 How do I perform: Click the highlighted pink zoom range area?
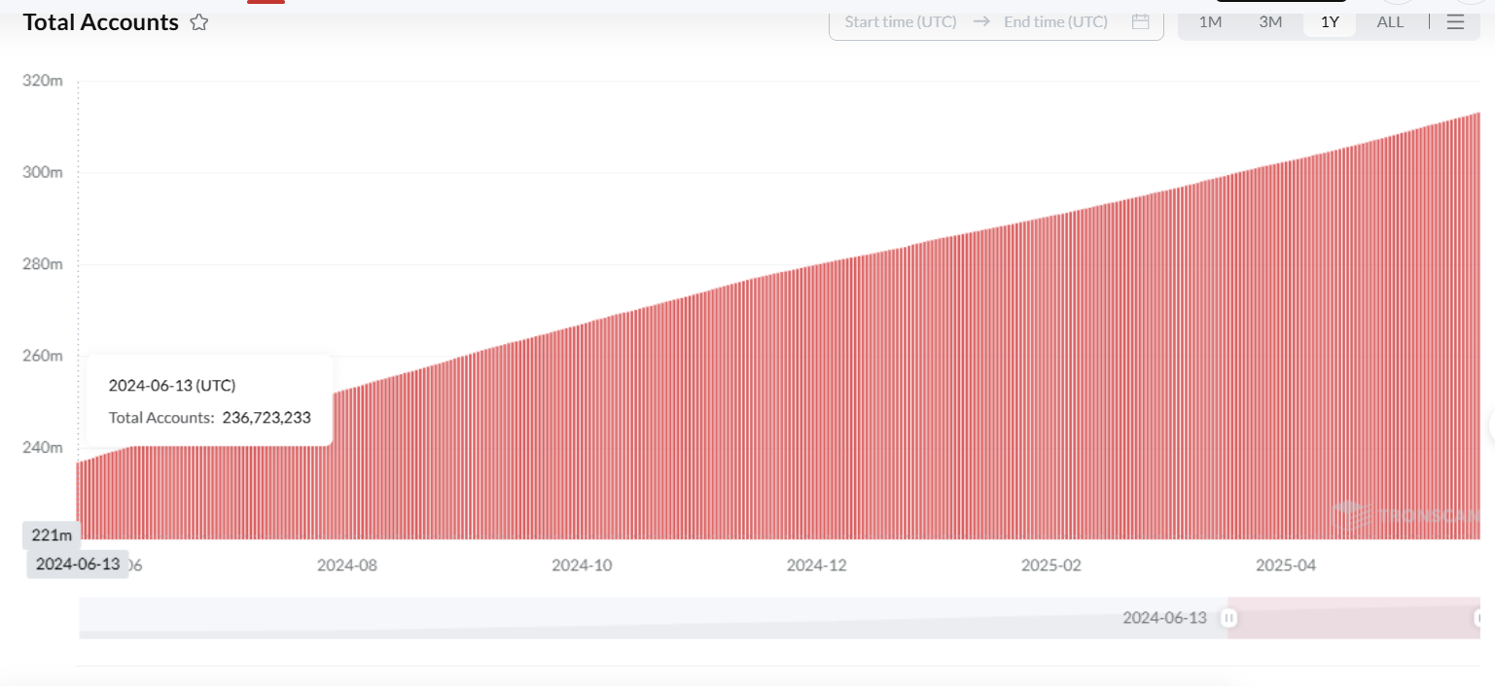click(x=1352, y=618)
